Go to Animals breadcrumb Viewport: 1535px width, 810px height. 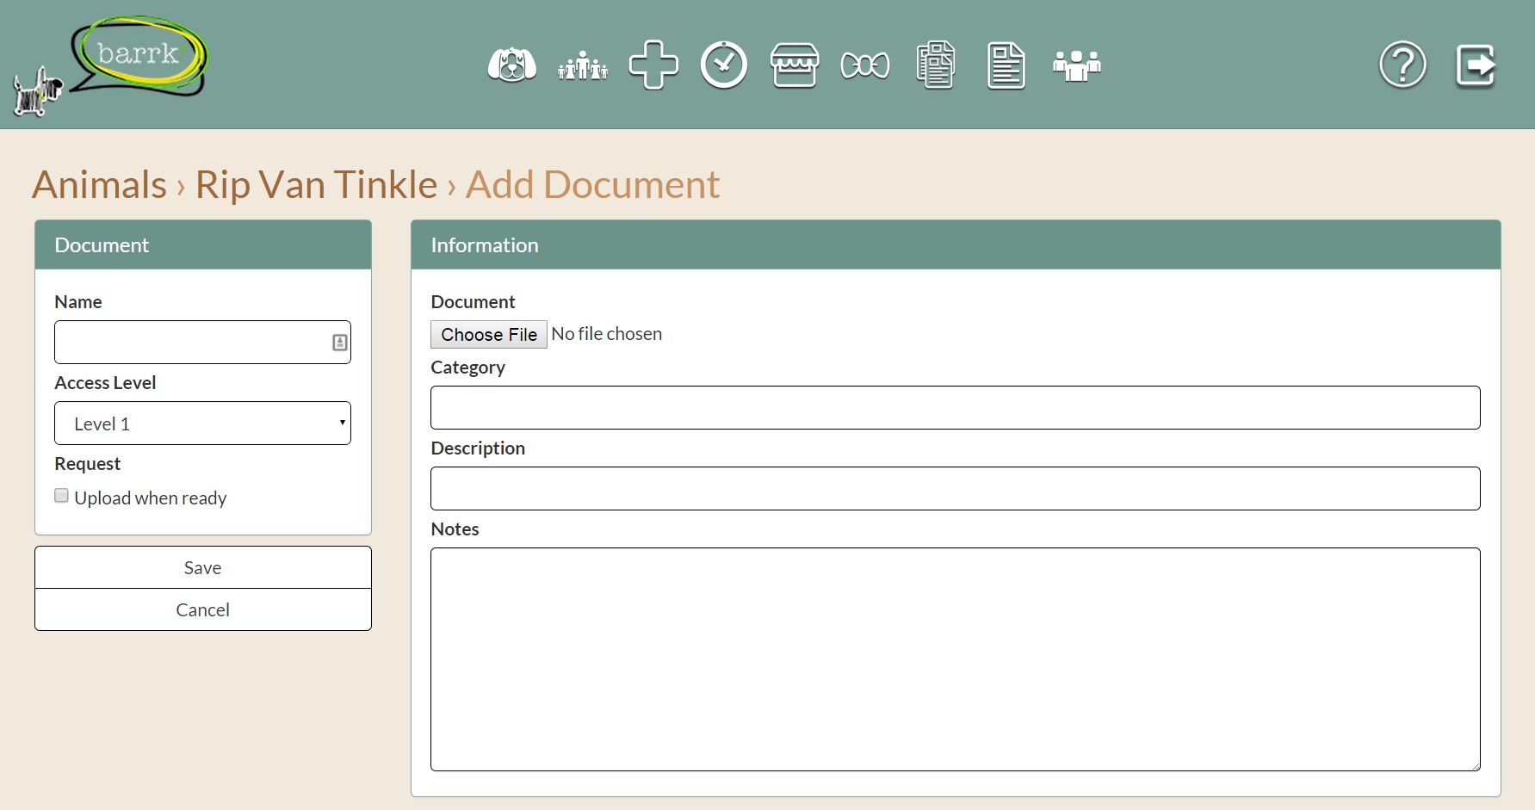[x=99, y=184]
